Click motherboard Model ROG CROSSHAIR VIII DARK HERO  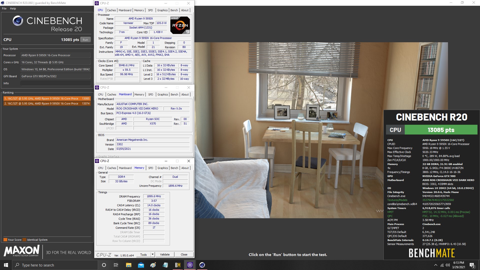[139, 109]
